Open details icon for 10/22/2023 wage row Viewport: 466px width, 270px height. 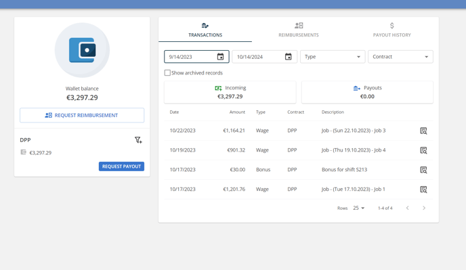(423, 131)
